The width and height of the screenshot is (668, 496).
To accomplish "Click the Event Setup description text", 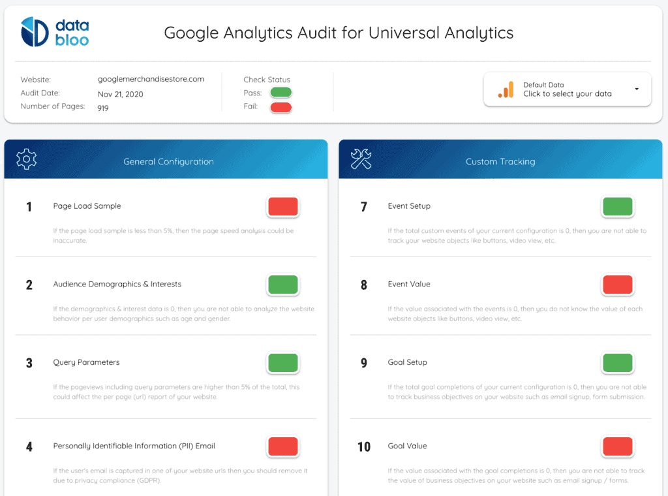I will 517,236.
